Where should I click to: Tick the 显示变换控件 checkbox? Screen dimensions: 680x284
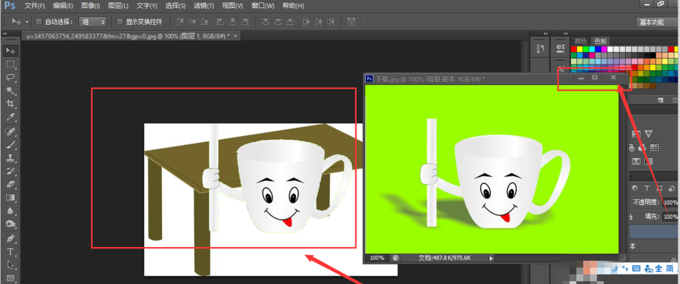click(120, 22)
